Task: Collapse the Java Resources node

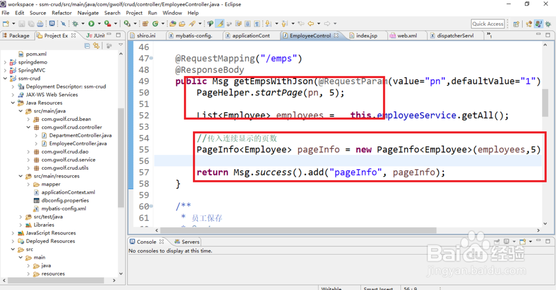Action: click(13, 103)
